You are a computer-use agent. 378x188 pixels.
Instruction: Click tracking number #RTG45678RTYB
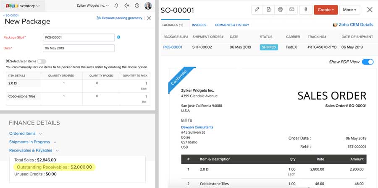(x=322, y=47)
